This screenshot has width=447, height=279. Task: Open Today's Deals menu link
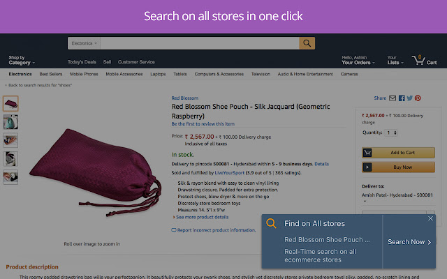(x=82, y=62)
